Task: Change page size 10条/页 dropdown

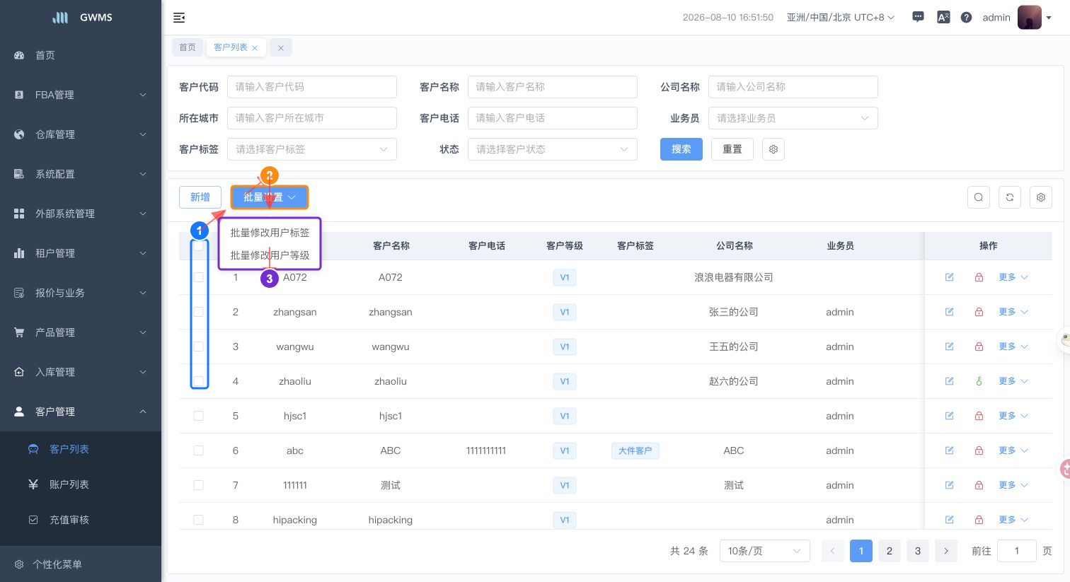Action: (765, 551)
